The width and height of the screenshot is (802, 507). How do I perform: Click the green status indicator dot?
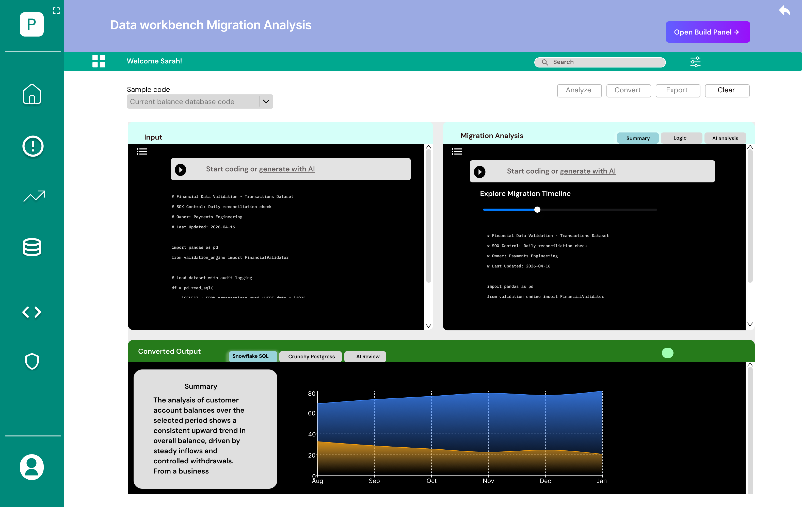[x=667, y=352]
